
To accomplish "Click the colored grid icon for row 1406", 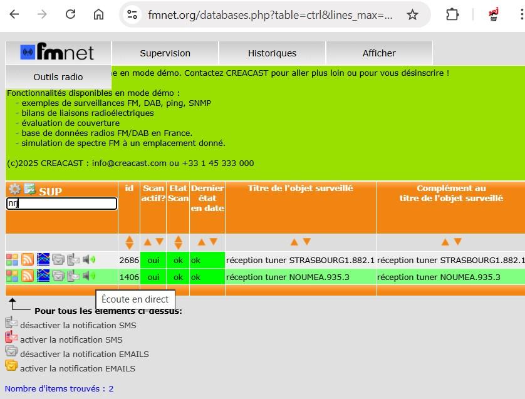I will pyautogui.click(x=13, y=276).
